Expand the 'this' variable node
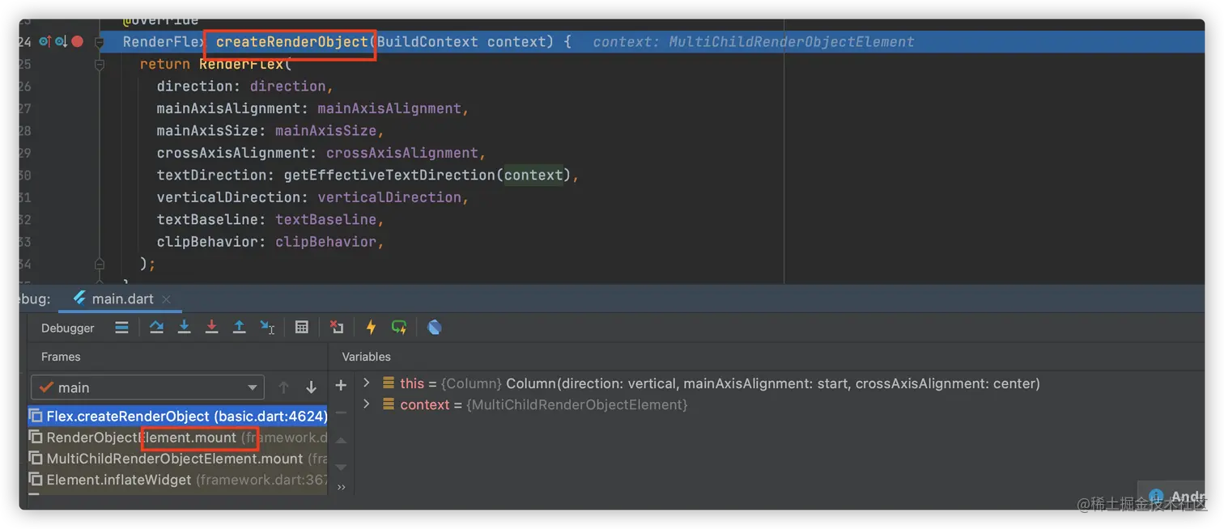This screenshot has width=1224, height=529. (x=367, y=383)
